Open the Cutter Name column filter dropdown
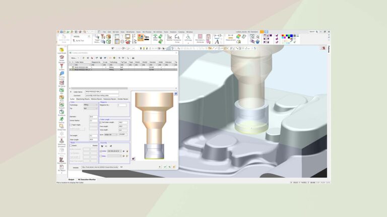 click(x=89, y=65)
